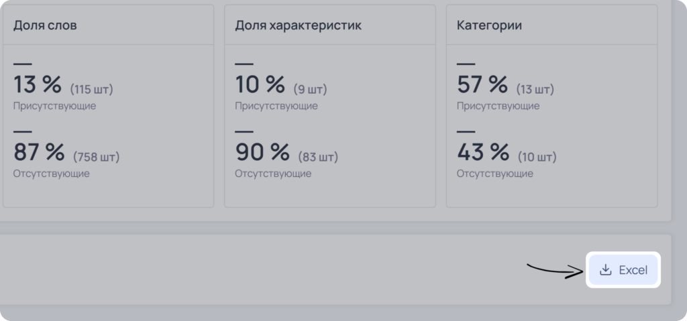Click the 10 % present characteristics value
The height and width of the screenshot is (321, 687).
coord(260,84)
